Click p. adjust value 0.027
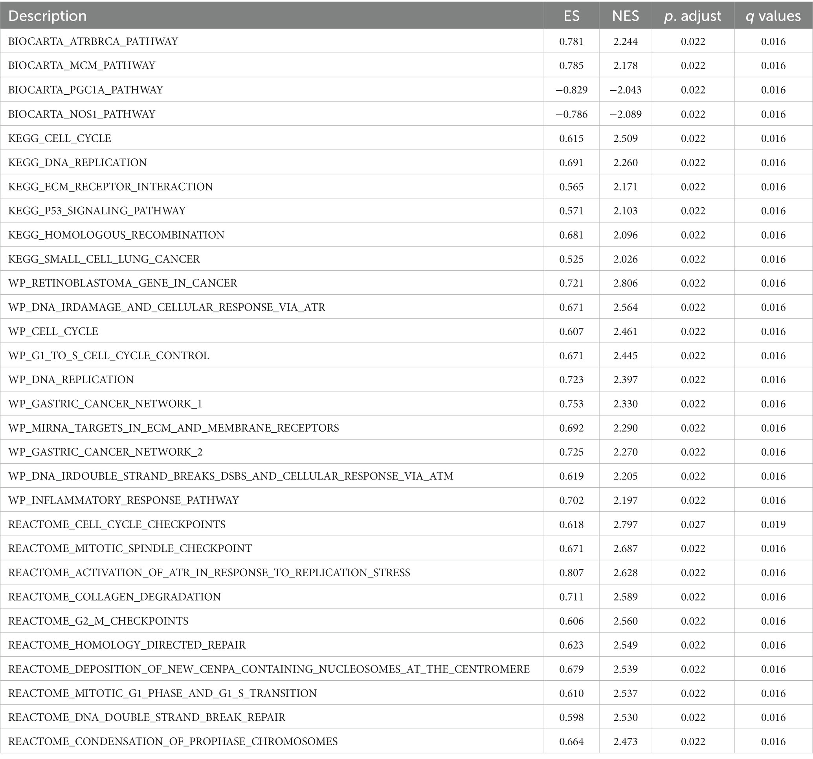Image resolution: width=813 pixels, height=759 pixels. point(693,525)
